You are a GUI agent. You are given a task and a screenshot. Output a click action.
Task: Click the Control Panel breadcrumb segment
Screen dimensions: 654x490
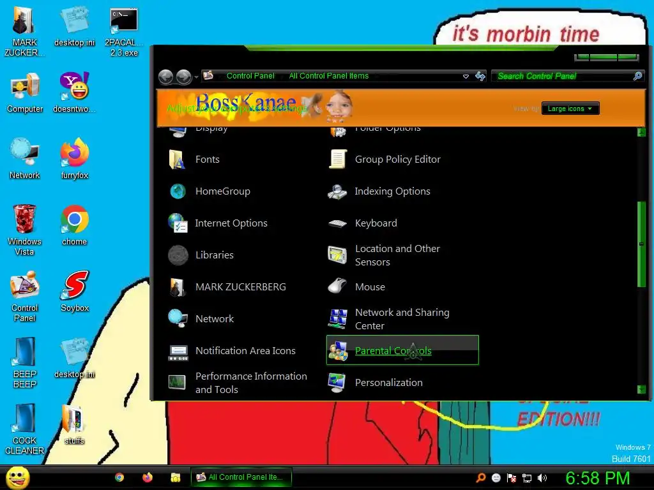click(250, 76)
